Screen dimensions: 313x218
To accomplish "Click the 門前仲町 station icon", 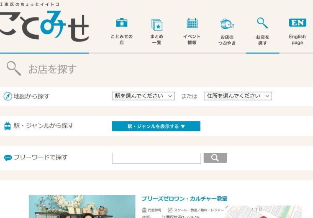I will 144,210.
